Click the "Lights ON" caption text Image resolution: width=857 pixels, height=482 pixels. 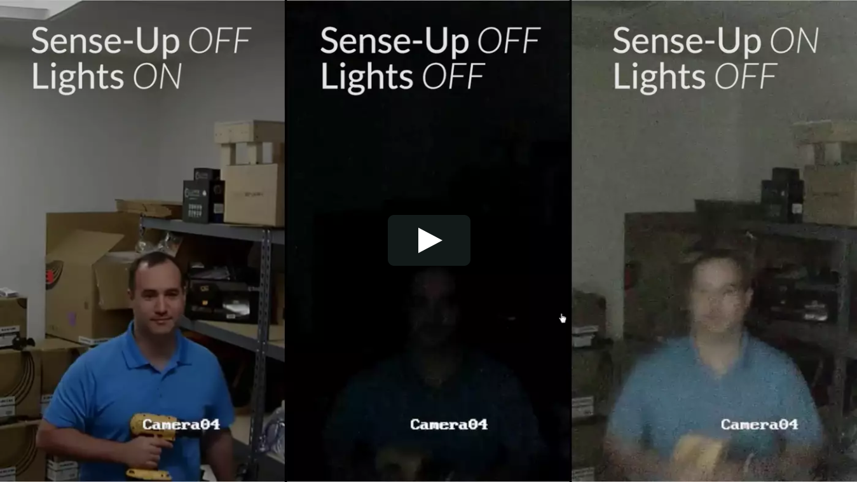pos(107,76)
